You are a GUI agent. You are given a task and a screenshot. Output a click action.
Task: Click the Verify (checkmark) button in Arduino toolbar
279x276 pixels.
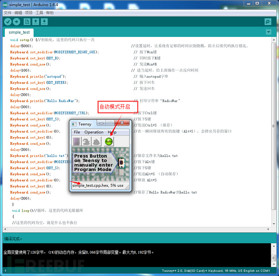pyautogui.click(x=8, y=22)
